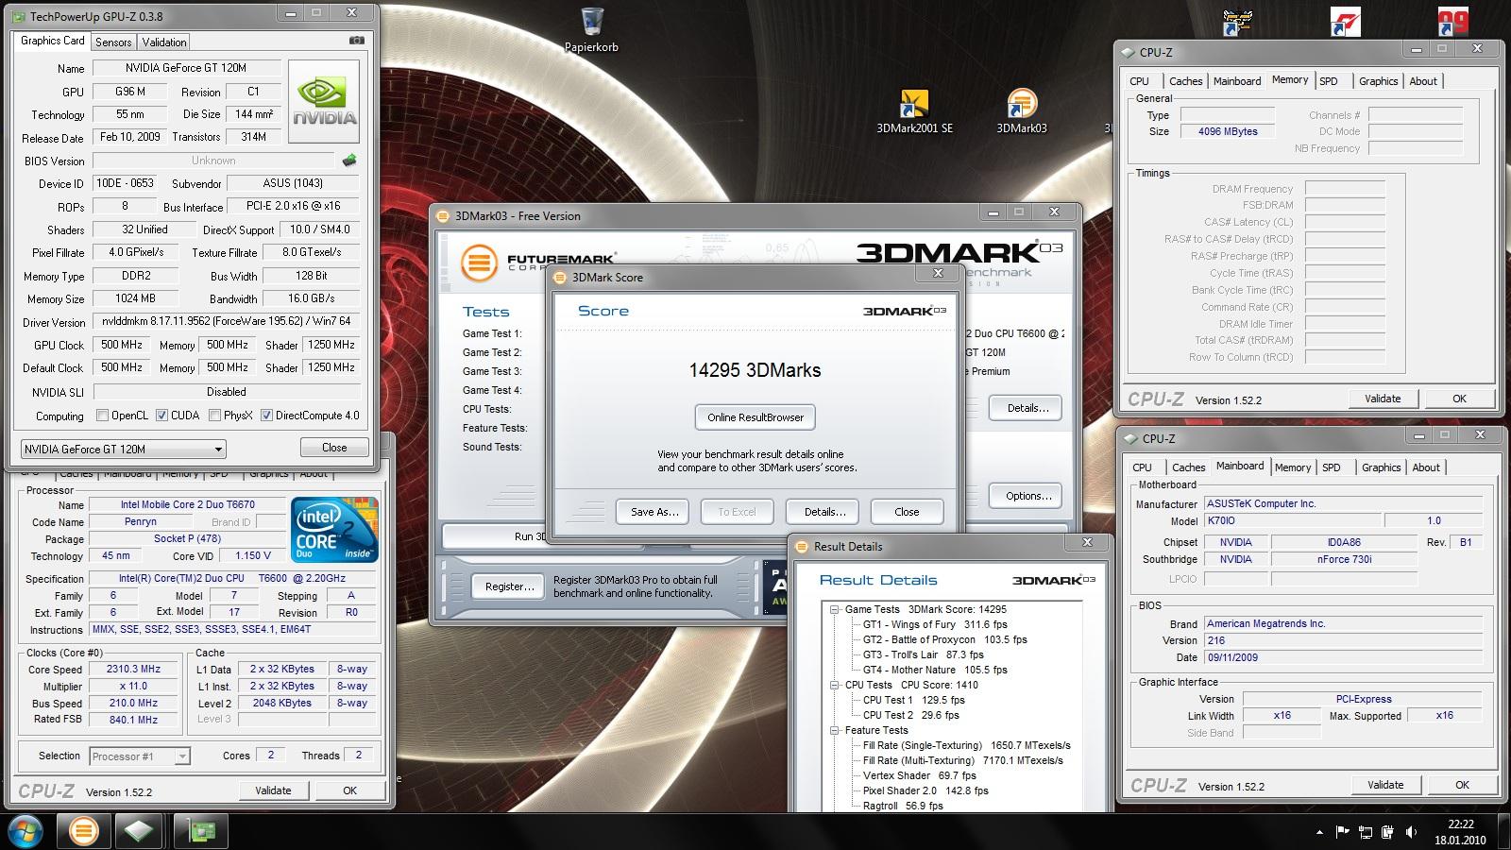Show hidden system tray icons
This screenshot has width=1511, height=850.
point(1319,832)
